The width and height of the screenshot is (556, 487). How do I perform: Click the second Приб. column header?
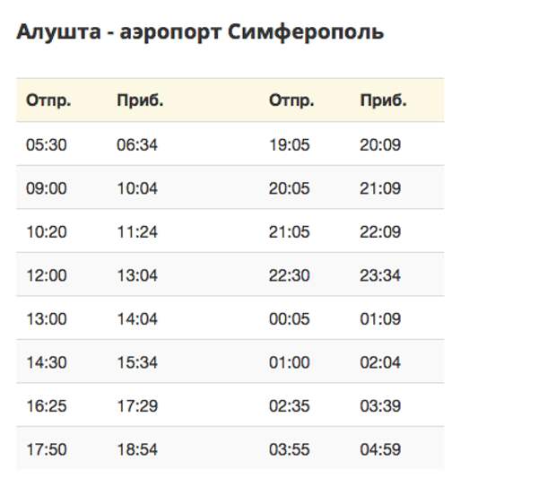tap(383, 100)
